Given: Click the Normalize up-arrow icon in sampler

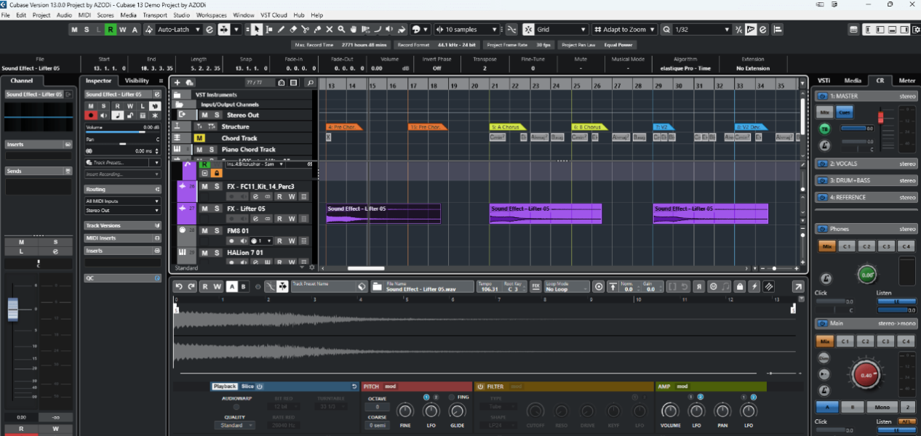Looking at the screenshot, I should pos(613,286).
